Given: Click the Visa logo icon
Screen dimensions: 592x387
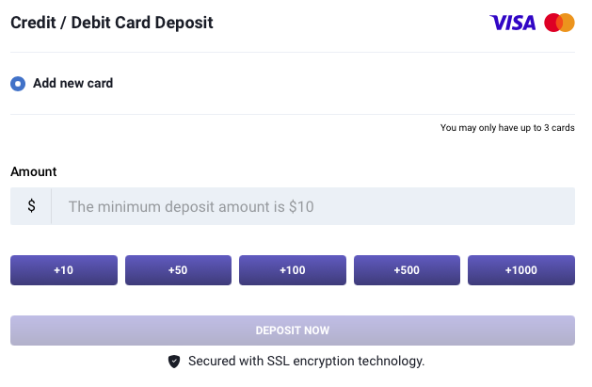Looking at the screenshot, I should coord(513,23).
